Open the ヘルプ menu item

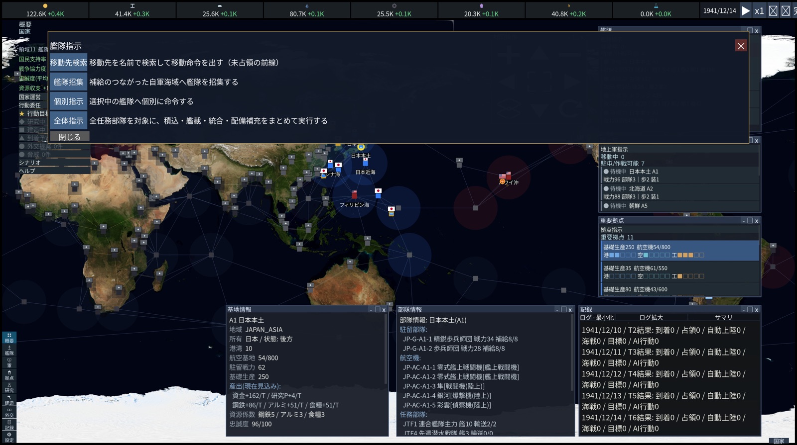pyautogui.click(x=27, y=171)
